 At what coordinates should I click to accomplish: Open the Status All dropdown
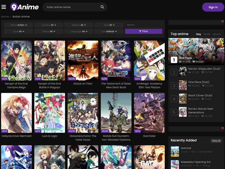49,31
